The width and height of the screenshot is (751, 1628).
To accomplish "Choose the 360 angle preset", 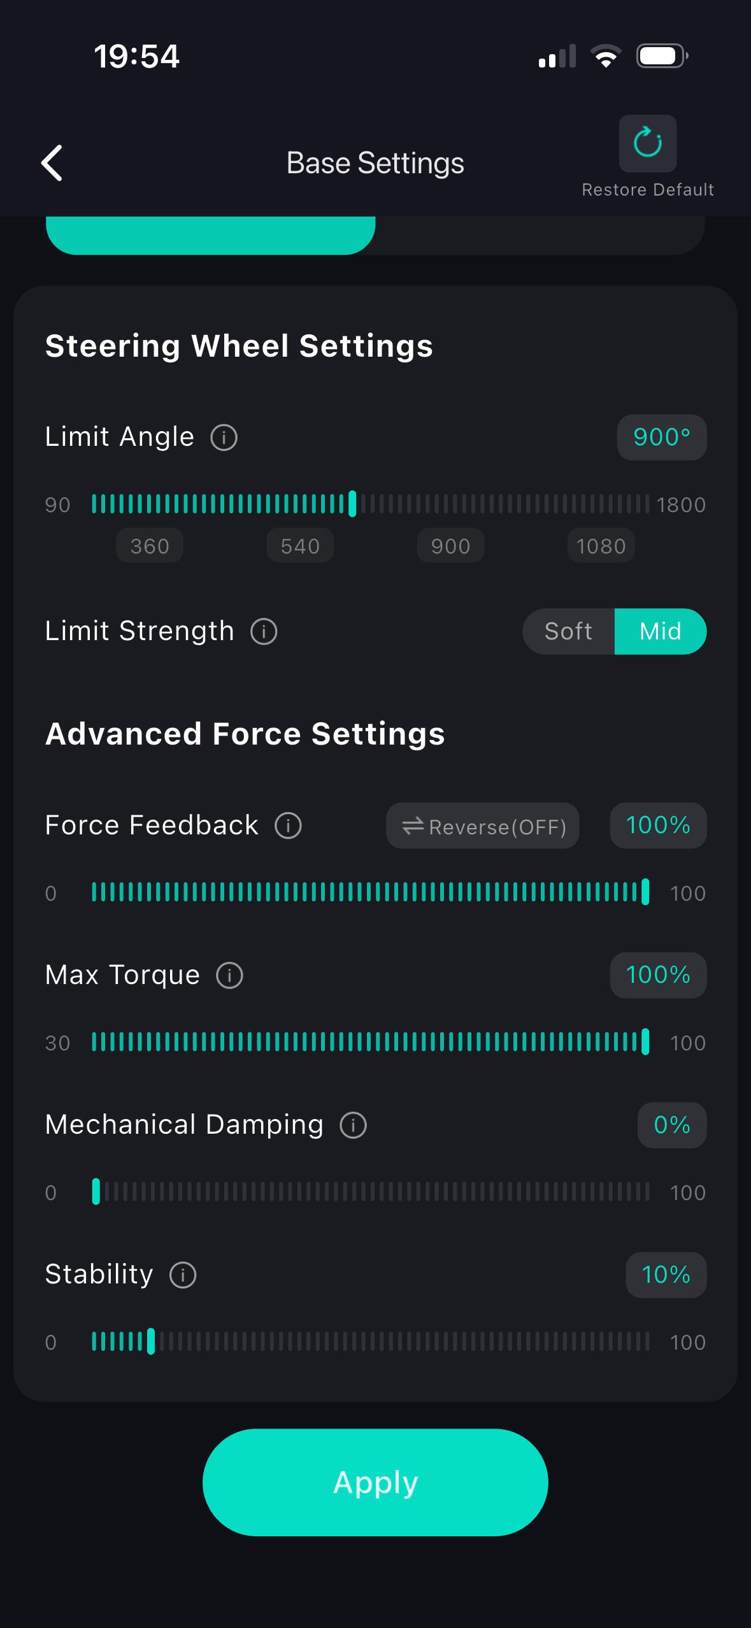I will point(150,546).
